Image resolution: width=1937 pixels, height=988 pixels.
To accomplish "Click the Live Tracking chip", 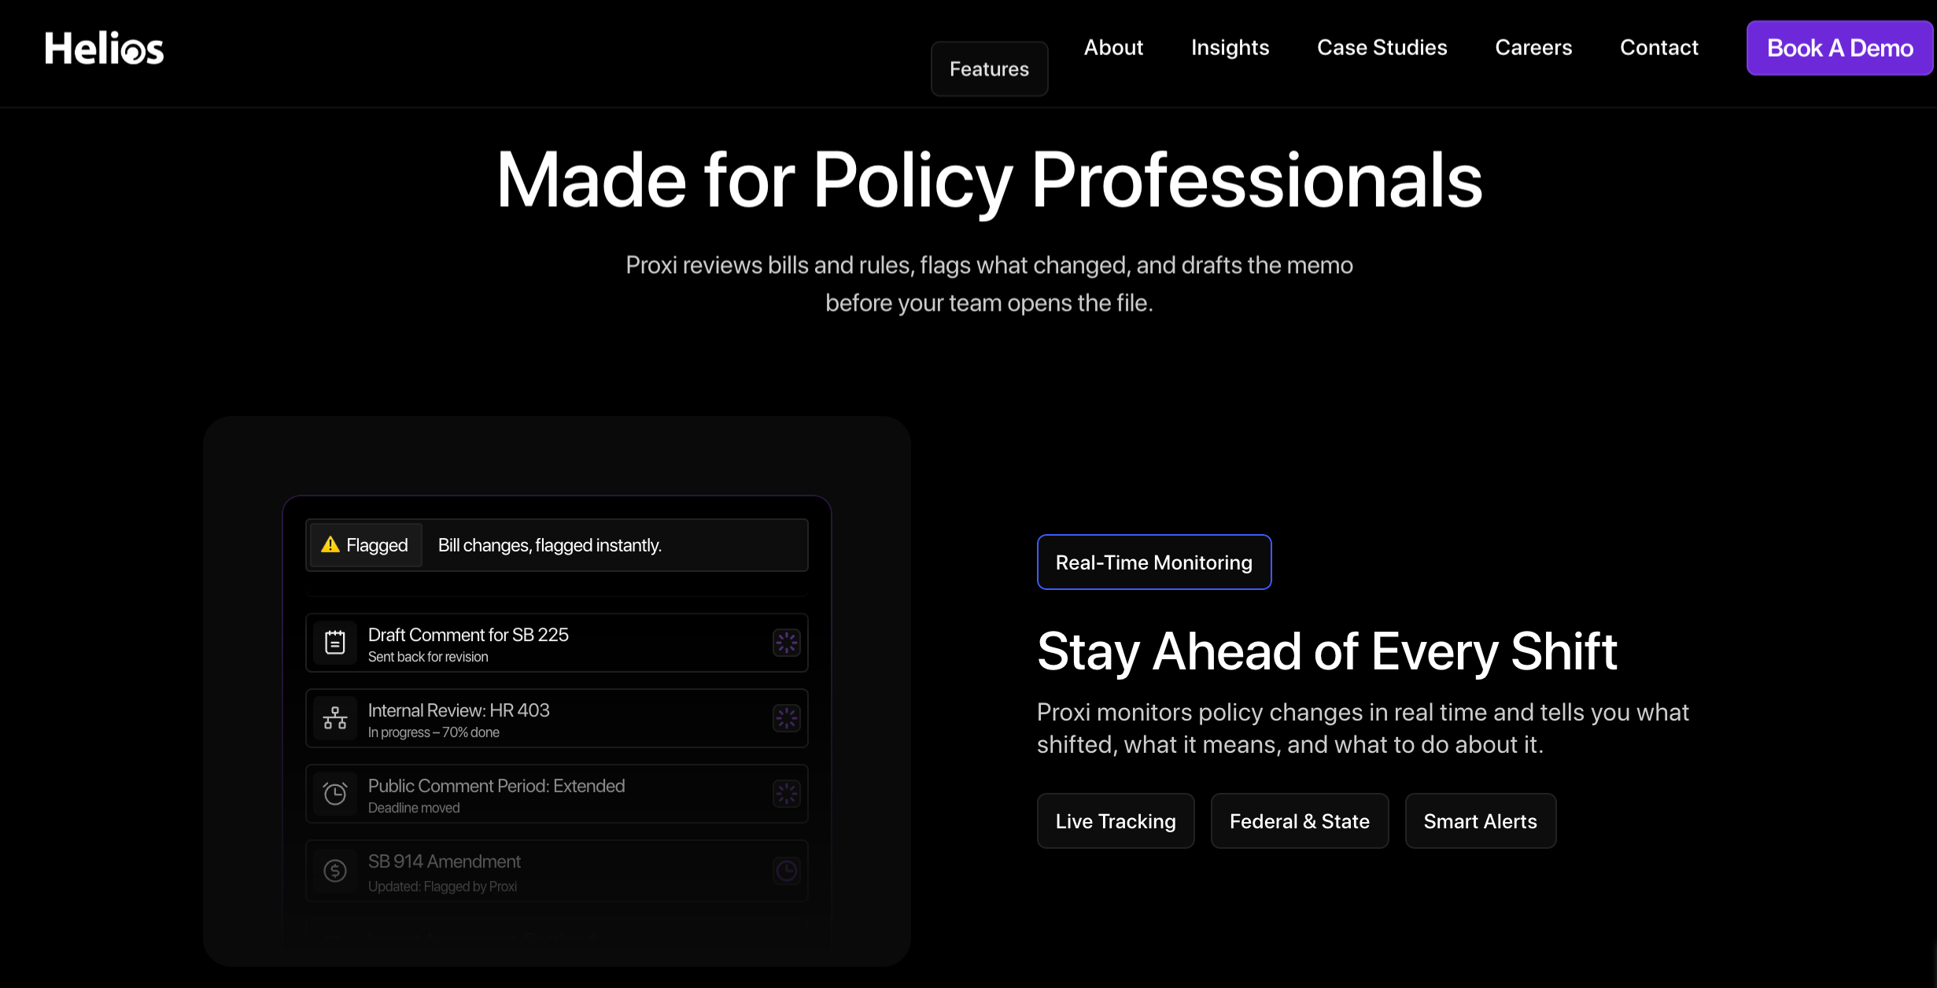I will point(1115,821).
